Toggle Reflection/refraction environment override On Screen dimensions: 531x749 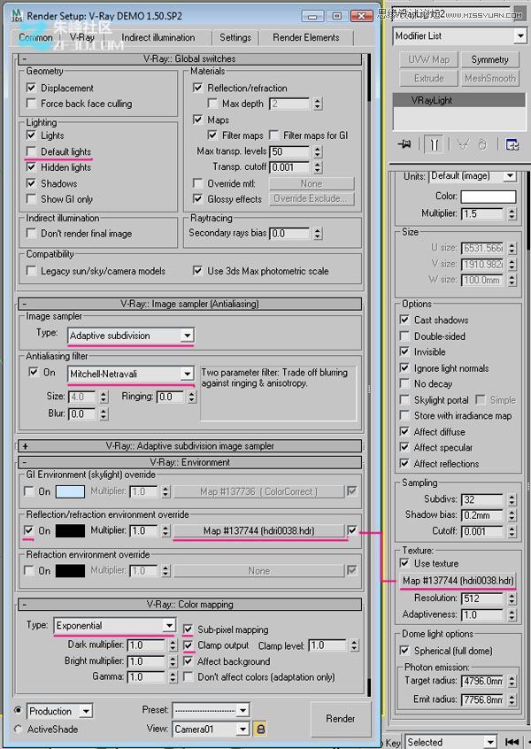click(28, 530)
